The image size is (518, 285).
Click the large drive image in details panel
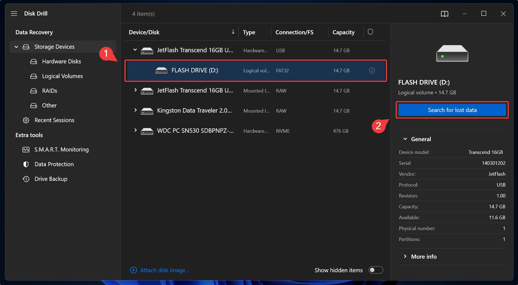point(452,53)
